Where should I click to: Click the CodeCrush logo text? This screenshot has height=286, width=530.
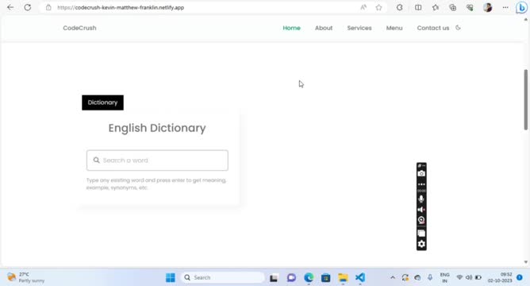[79, 28]
